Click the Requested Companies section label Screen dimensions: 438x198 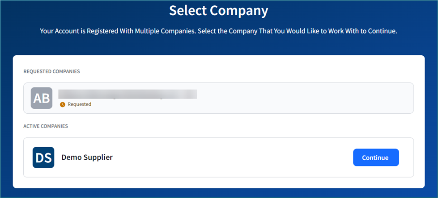pos(51,71)
